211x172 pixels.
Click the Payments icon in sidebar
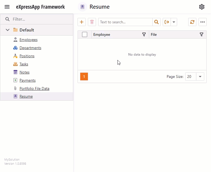[x=15, y=80]
